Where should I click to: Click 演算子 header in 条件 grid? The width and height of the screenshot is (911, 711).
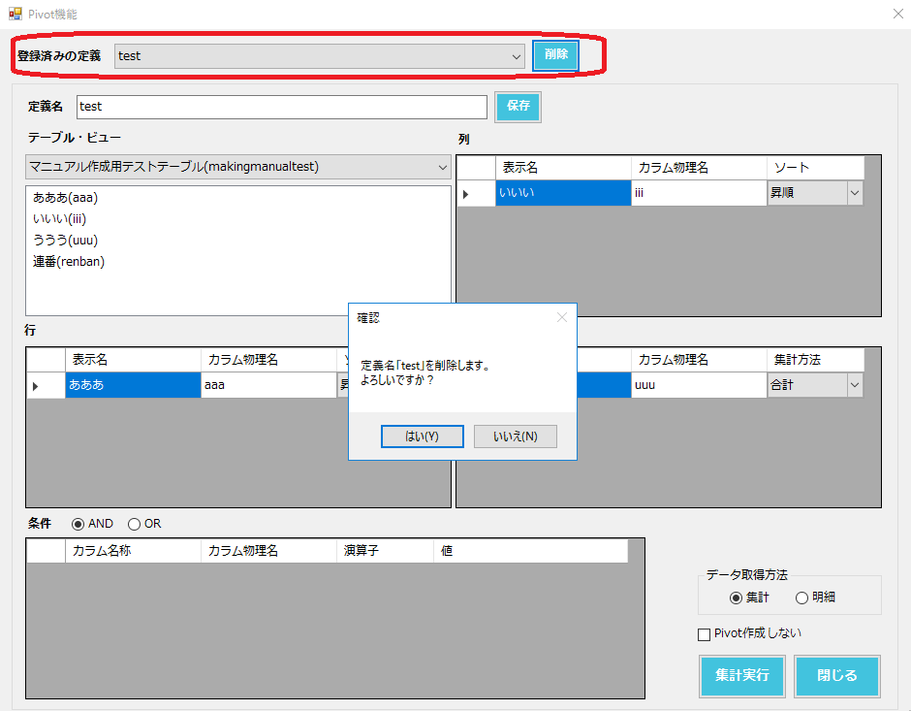click(385, 551)
